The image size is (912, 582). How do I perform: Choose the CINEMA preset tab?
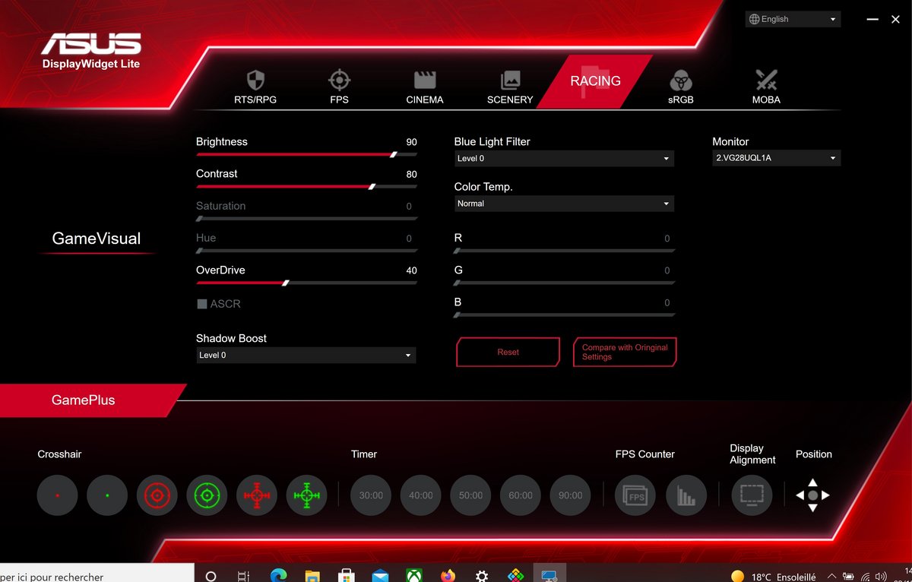(x=424, y=87)
